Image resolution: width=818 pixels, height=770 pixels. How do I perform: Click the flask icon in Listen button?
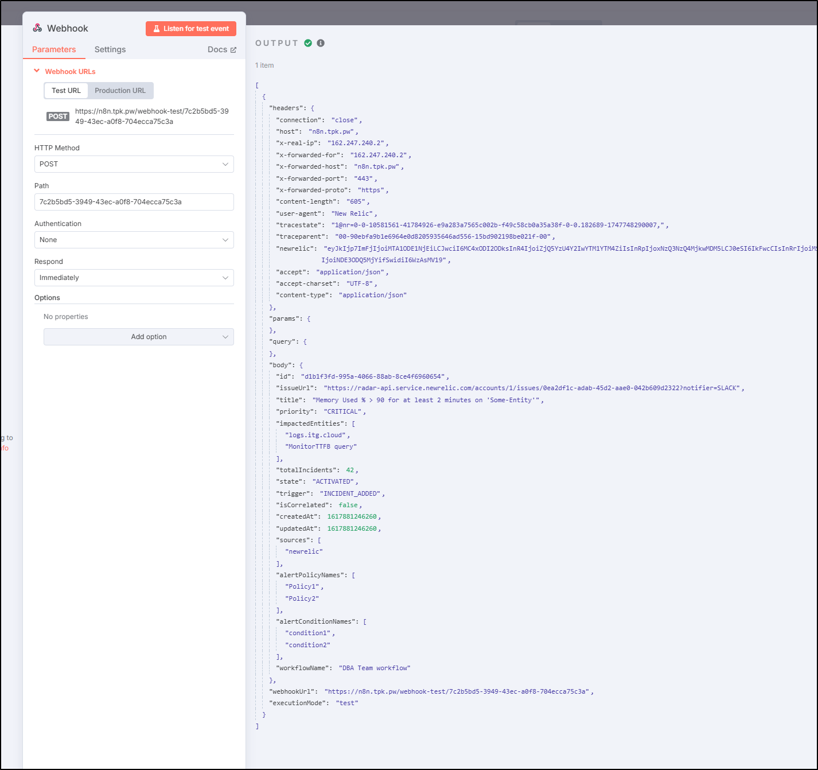tap(157, 29)
